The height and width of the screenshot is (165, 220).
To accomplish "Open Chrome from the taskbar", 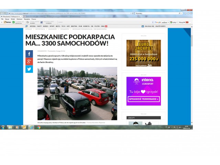I will (38, 127).
